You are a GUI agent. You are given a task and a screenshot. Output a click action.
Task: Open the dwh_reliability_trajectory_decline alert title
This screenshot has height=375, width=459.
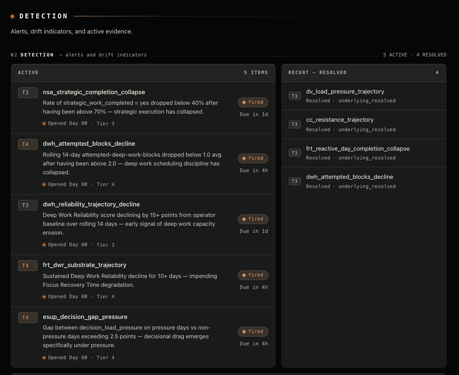coord(91,204)
